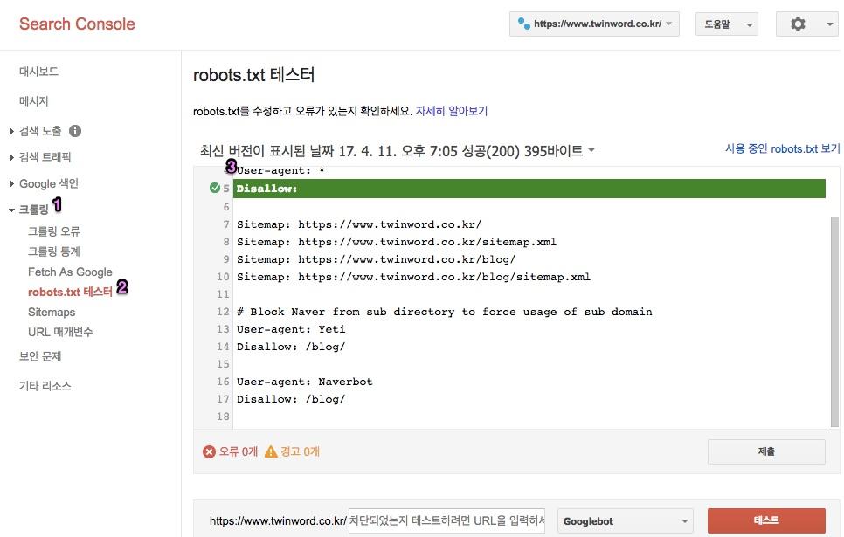
Task: Click the property icon beside twinword URL
Action: coord(523,24)
